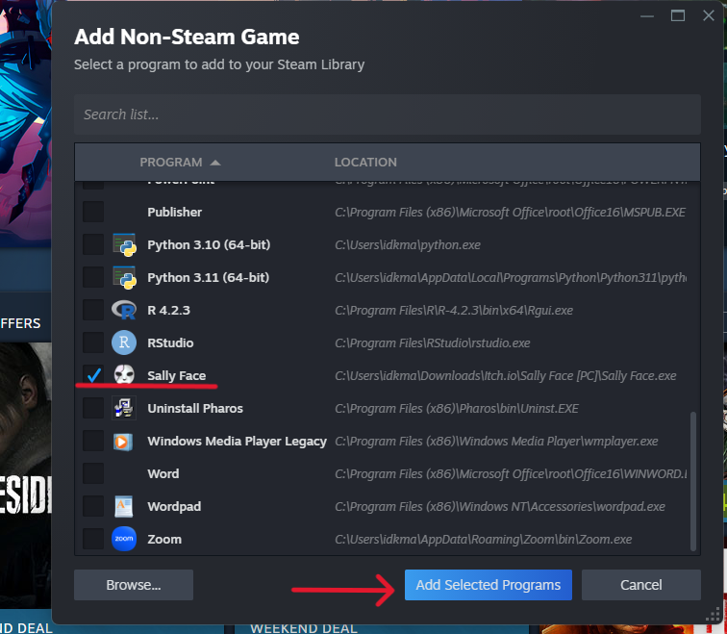The image size is (727, 634).
Task: Select the RStudio program name
Action: click(x=170, y=342)
